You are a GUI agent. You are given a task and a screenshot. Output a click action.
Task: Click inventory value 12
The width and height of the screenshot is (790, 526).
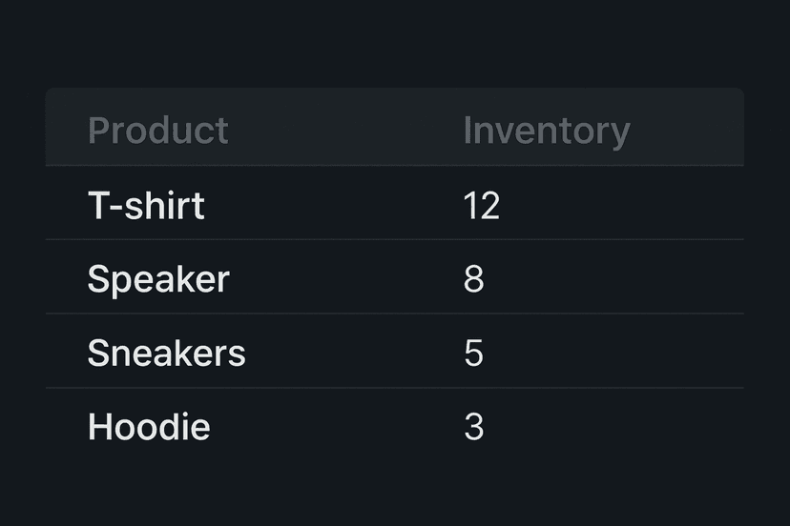[481, 205]
